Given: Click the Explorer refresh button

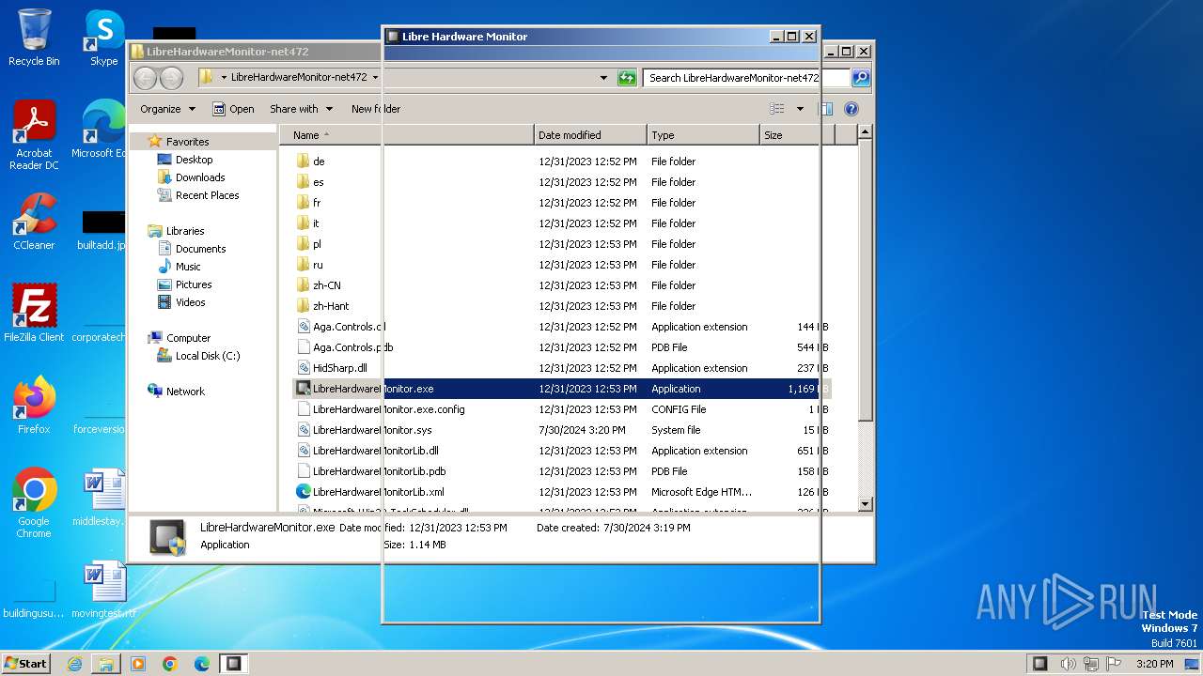Looking at the screenshot, I should pyautogui.click(x=627, y=78).
